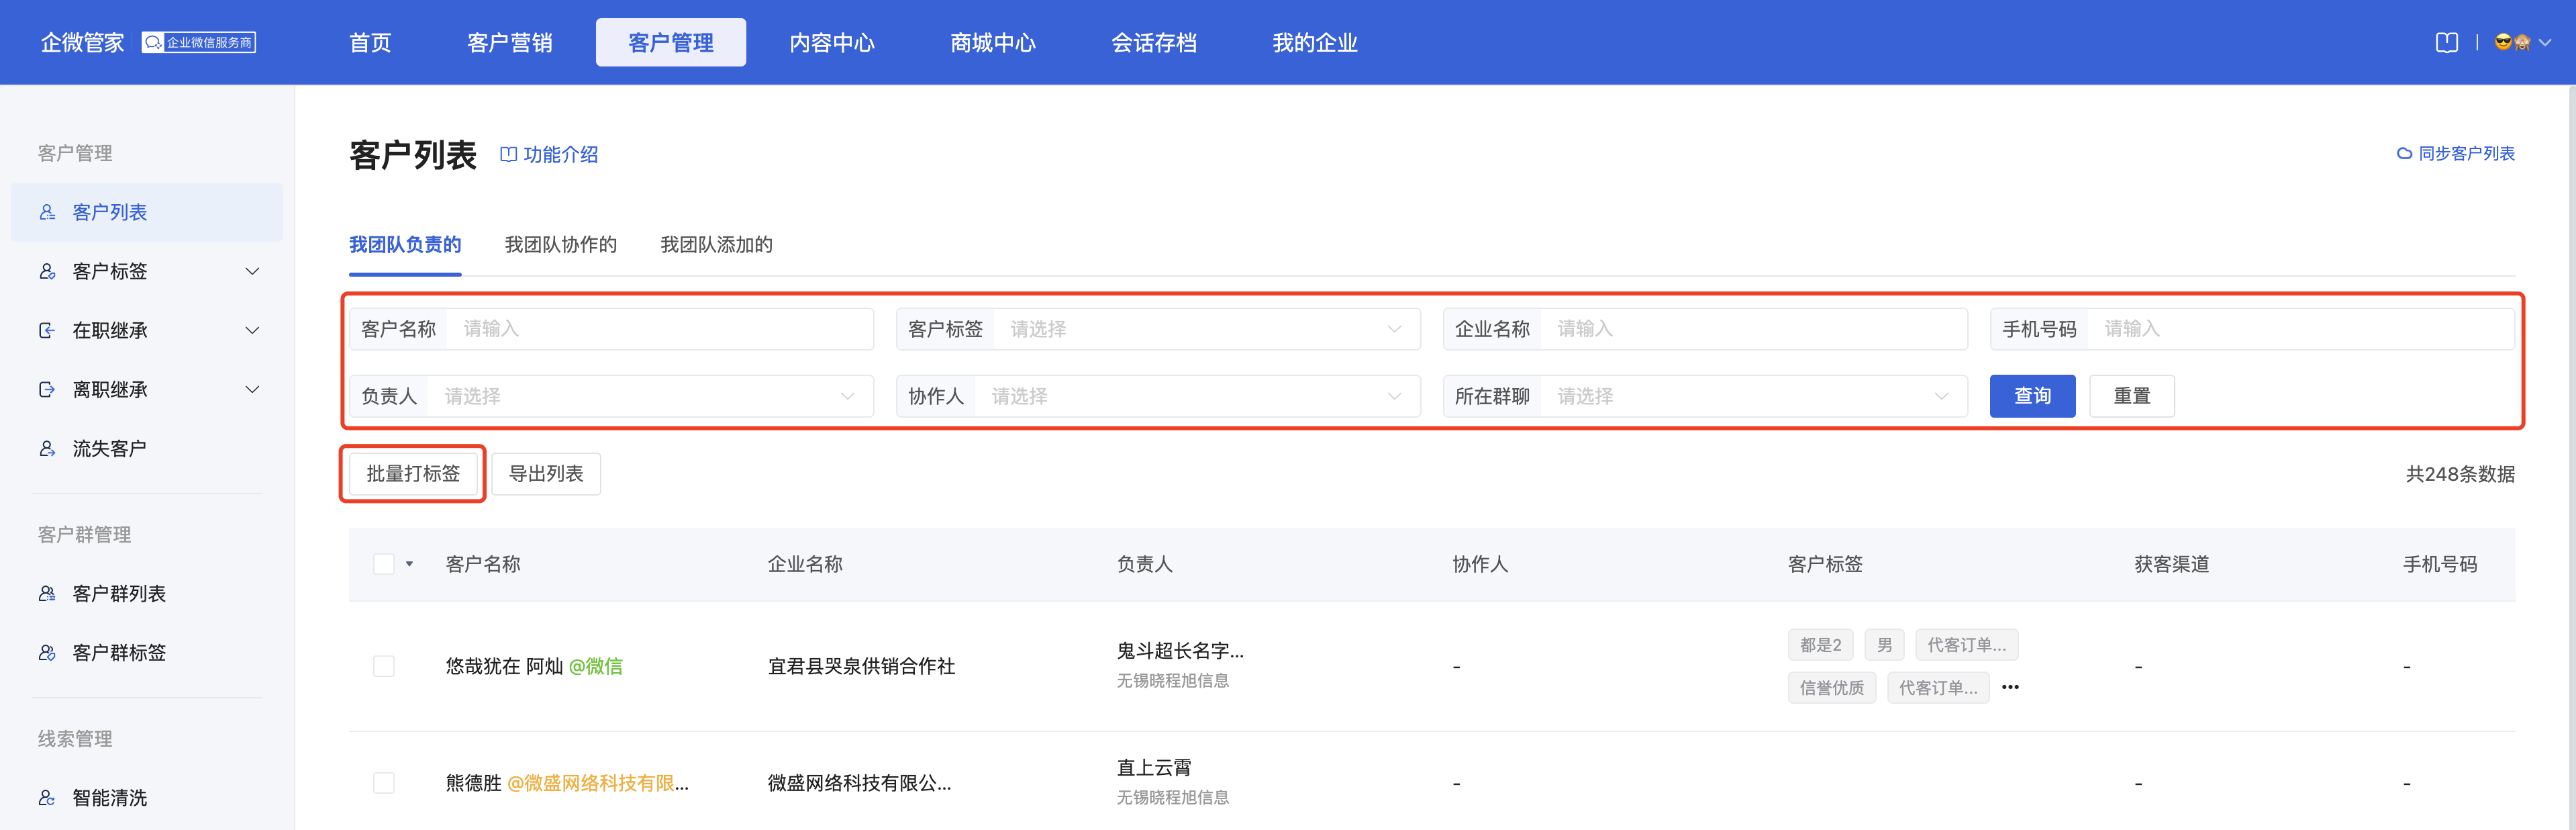The image size is (2576, 830).
Task: Open the 客户标签 filter dropdown
Action: point(1158,329)
